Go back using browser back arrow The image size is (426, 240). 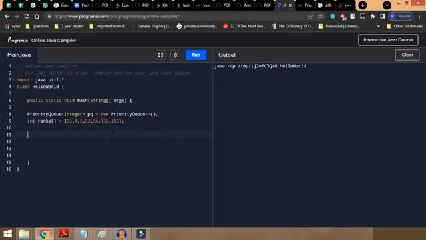(7, 16)
